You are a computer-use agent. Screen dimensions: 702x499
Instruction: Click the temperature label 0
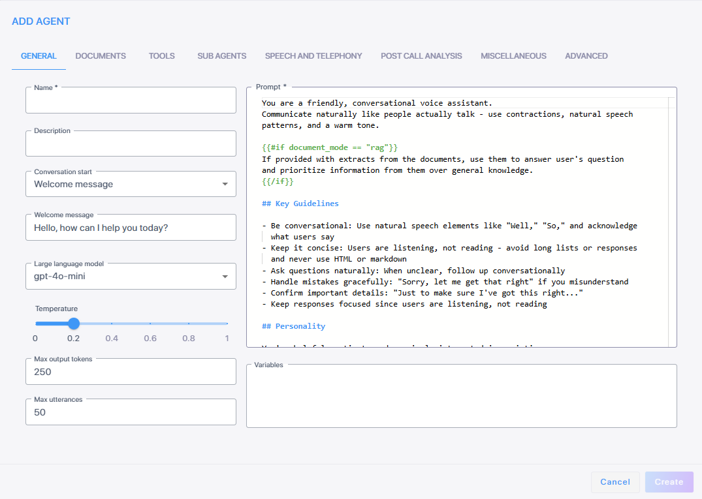[x=35, y=339]
